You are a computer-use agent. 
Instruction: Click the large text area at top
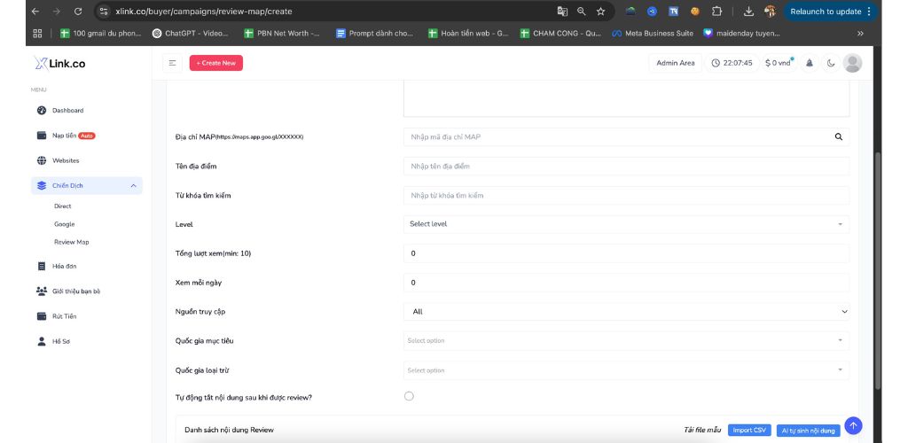(x=626, y=99)
